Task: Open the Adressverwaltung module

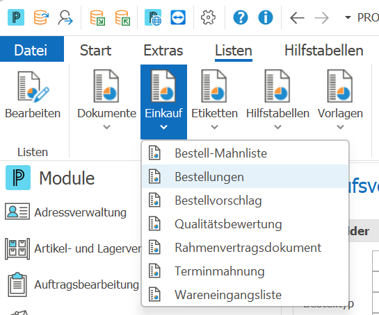Action: point(80,212)
